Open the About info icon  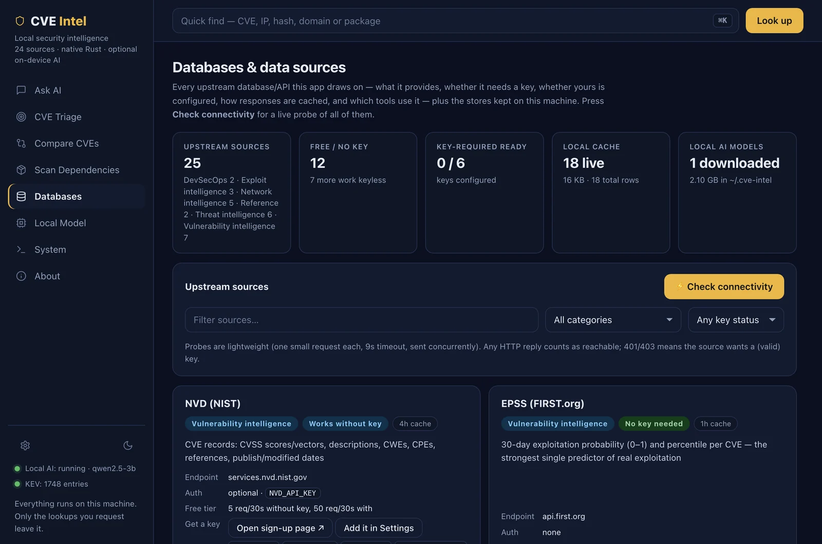tap(21, 276)
